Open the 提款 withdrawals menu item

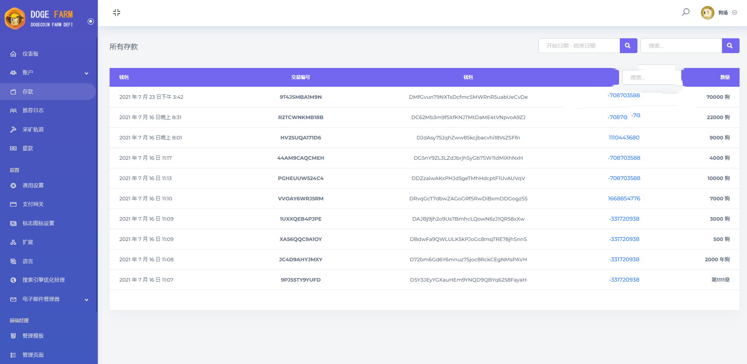28,148
